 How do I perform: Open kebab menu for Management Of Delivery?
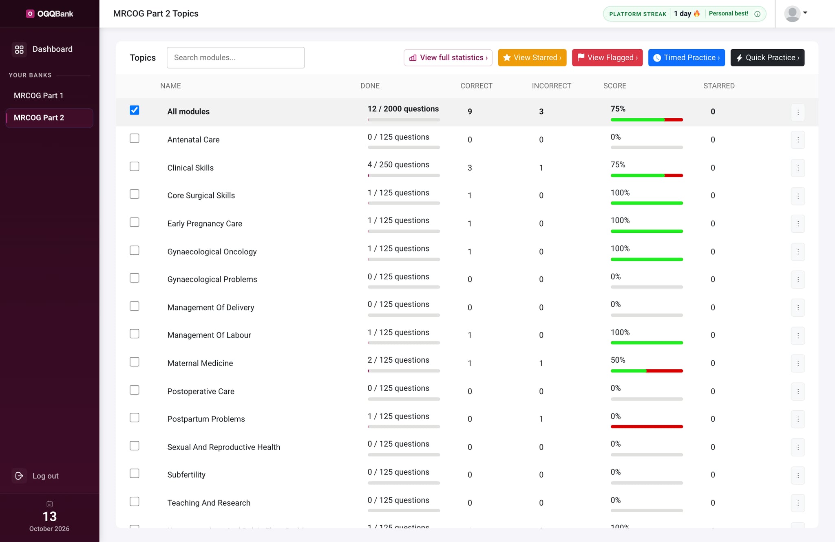[x=798, y=308]
